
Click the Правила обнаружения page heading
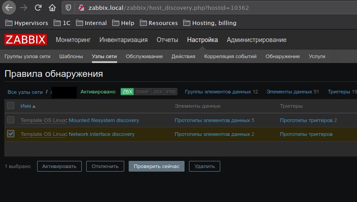(x=54, y=74)
